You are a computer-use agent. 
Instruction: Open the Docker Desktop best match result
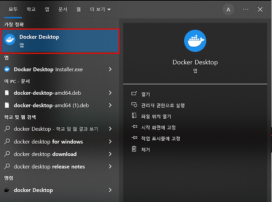pyautogui.click(x=60, y=41)
